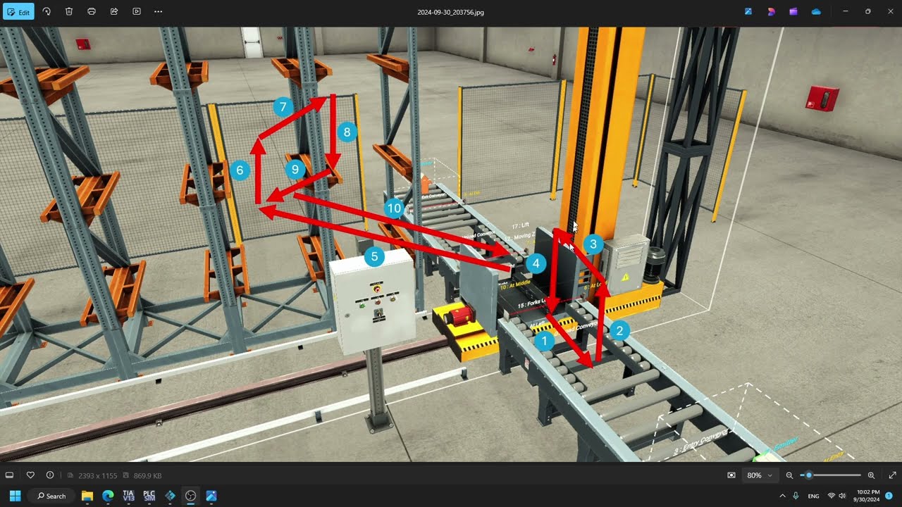Open OBS Studio from the taskbar
Screen dimensions: 902x507
pyautogui.click(x=190, y=496)
